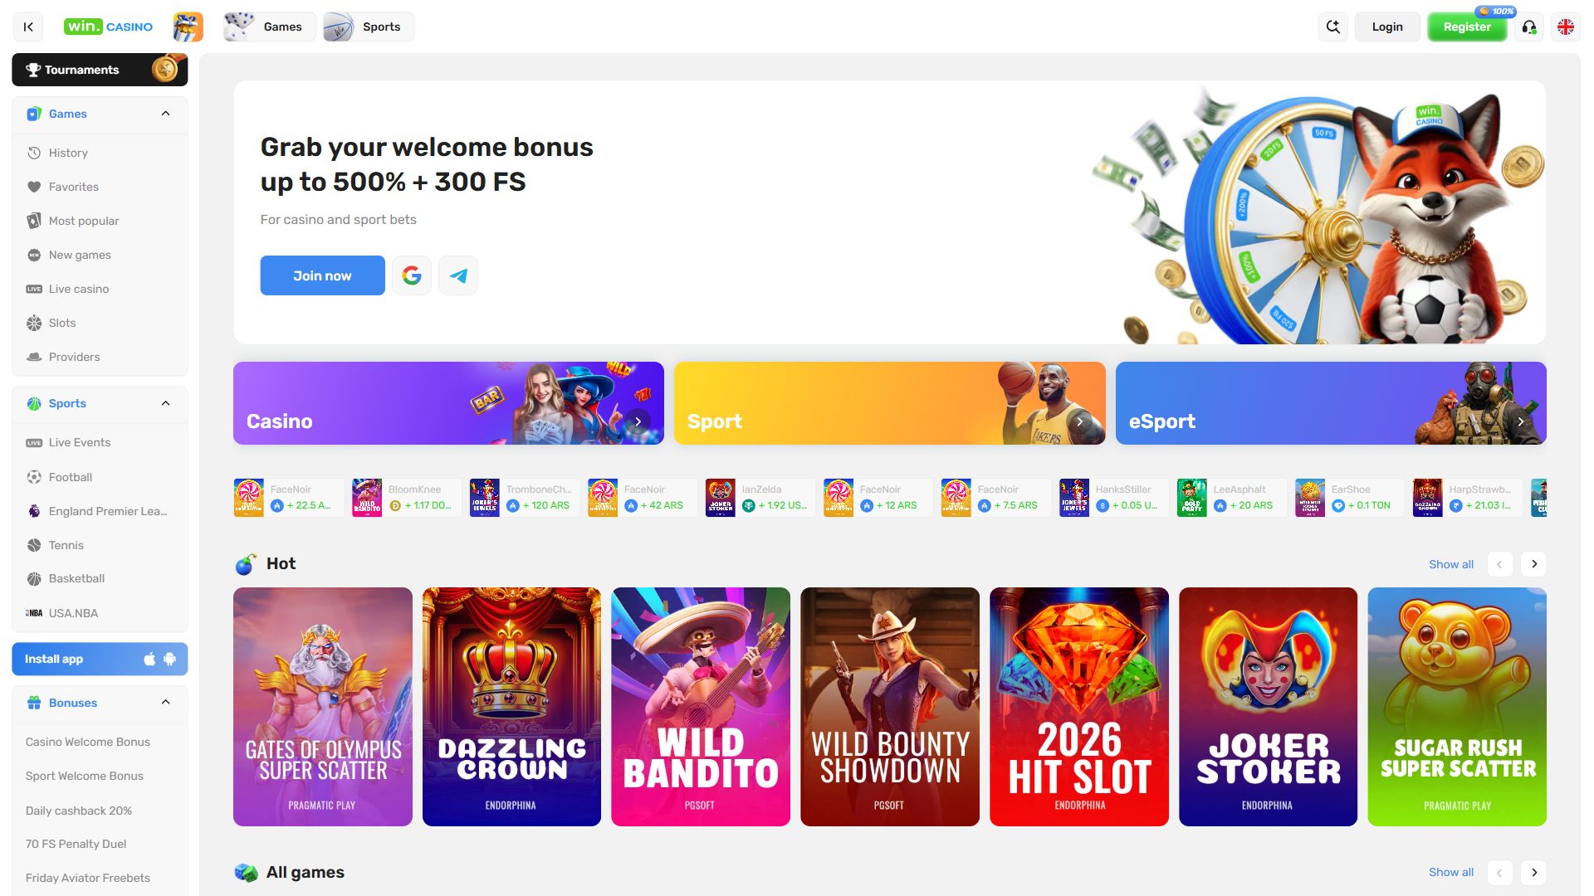Screen dimensions: 1594x896
Task: Click the Login button
Action: [x=1387, y=27]
